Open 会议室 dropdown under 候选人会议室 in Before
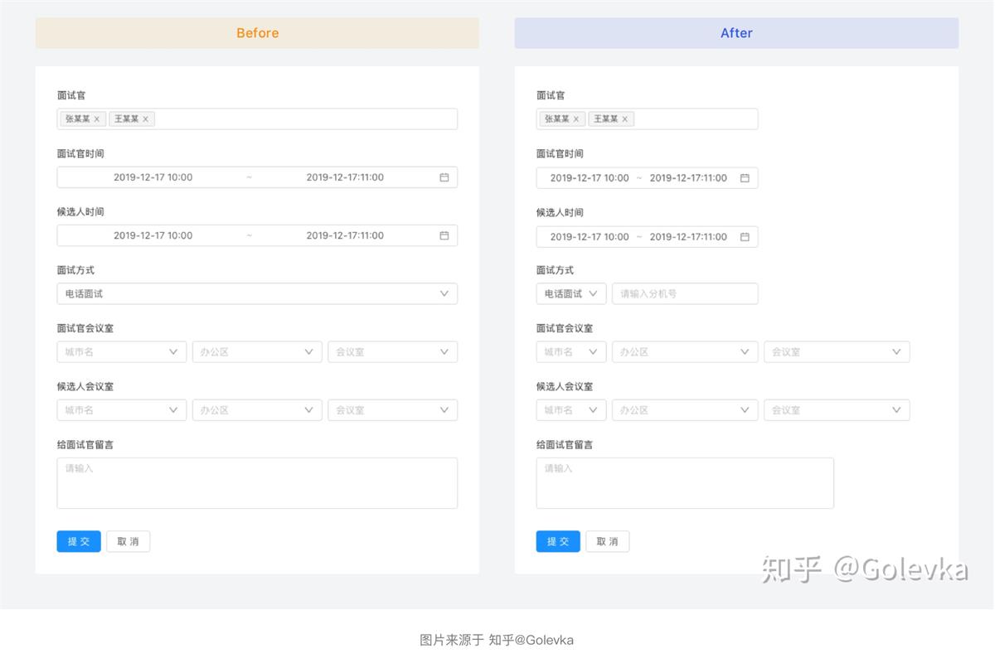 pos(393,409)
